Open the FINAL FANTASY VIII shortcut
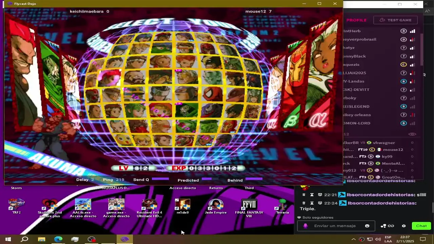434x244 pixels. 249,208
